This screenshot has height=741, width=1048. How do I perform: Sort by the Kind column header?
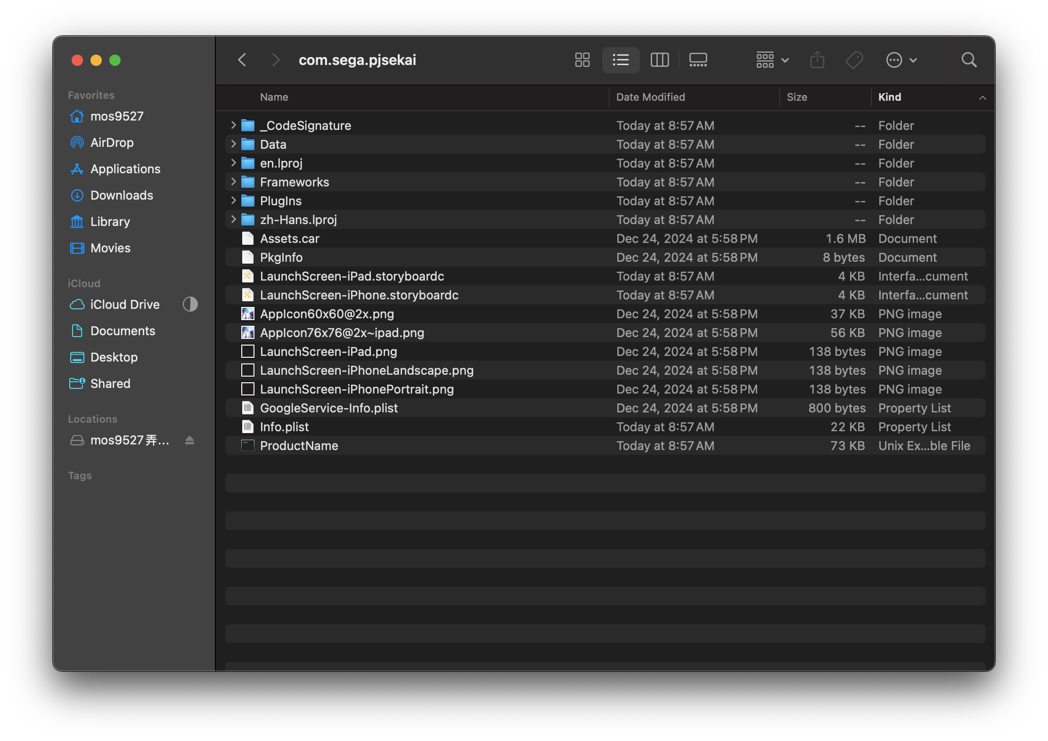[889, 97]
